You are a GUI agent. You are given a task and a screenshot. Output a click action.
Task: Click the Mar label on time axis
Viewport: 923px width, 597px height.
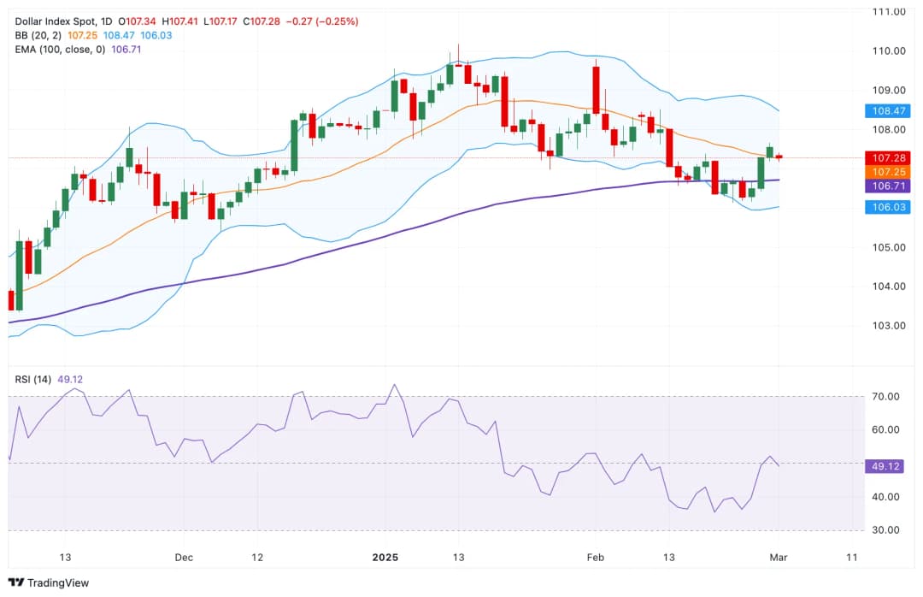pyautogui.click(x=778, y=557)
